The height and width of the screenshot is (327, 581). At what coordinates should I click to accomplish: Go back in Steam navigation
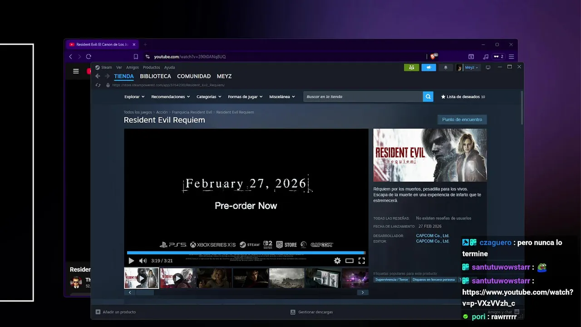98,76
